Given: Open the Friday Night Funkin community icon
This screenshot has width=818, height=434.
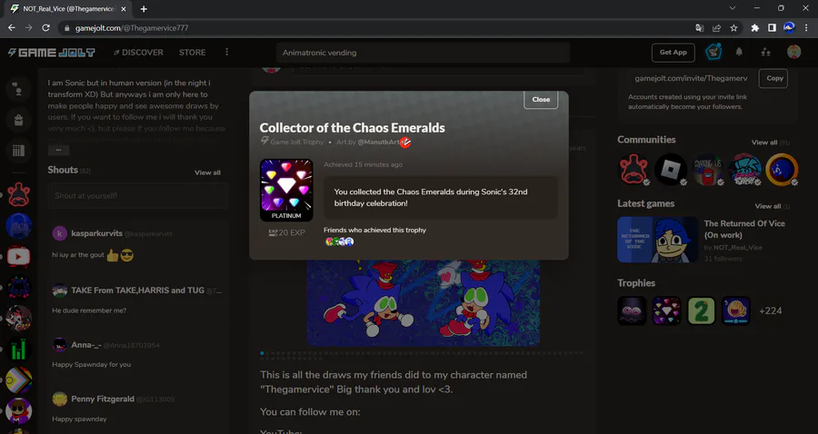Looking at the screenshot, I should pyautogui.click(x=744, y=169).
